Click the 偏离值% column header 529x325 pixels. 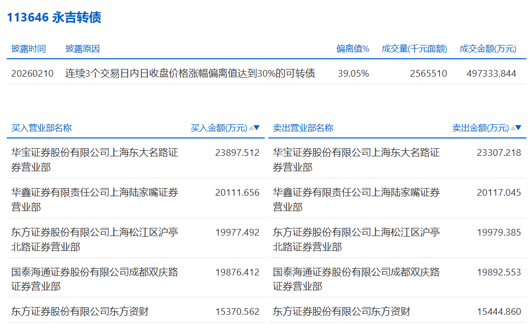pyautogui.click(x=353, y=49)
